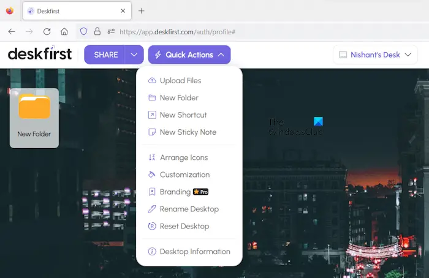The height and width of the screenshot is (278, 429).
Task: Reload the current page
Action: click(x=47, y=31)
